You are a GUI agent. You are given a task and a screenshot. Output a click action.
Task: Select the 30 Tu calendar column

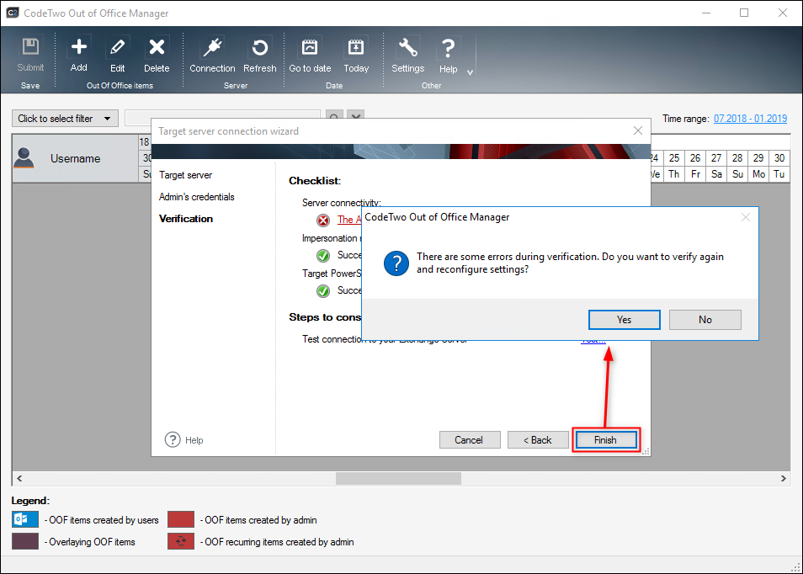(779, 166)
